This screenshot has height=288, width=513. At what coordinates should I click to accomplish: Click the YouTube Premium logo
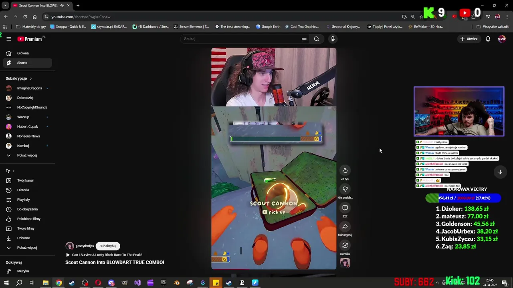(x=30, y=39)
